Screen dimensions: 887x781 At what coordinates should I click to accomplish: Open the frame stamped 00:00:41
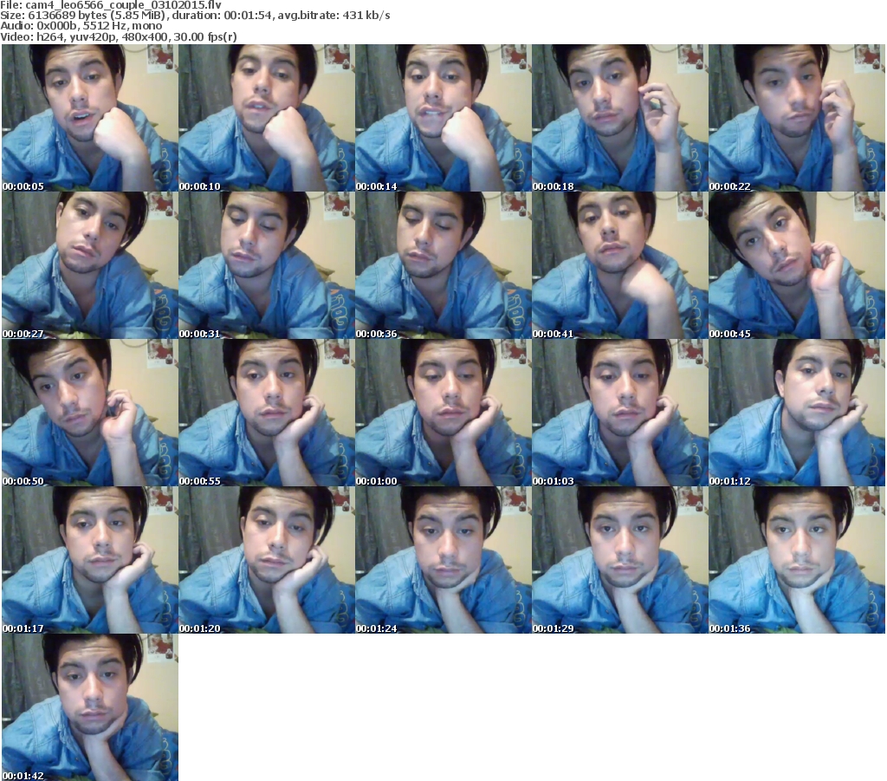[x=619, y=265]
